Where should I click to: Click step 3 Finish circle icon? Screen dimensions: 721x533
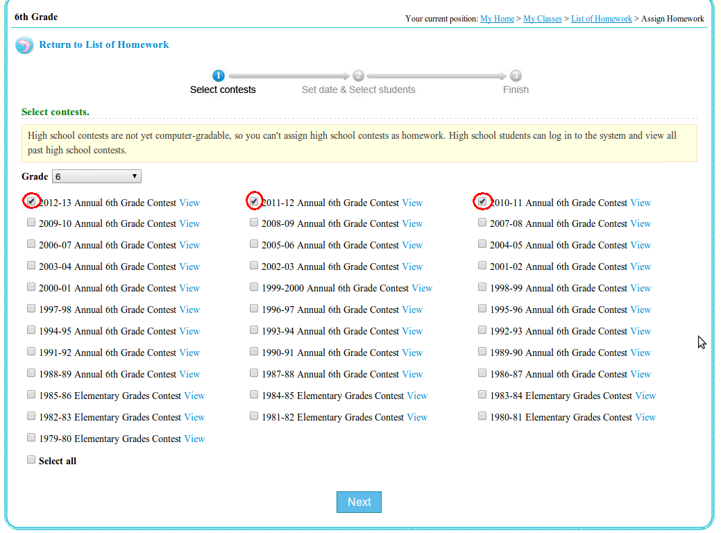pyautogui.click(x=516, y=76)
